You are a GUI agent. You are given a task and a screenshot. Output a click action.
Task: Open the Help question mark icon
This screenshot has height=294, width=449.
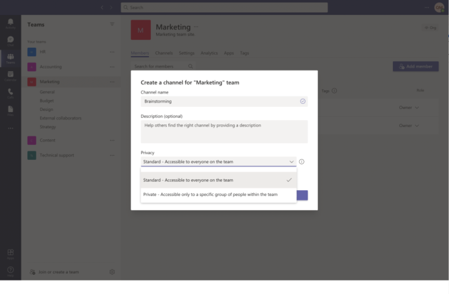(10, 271)
